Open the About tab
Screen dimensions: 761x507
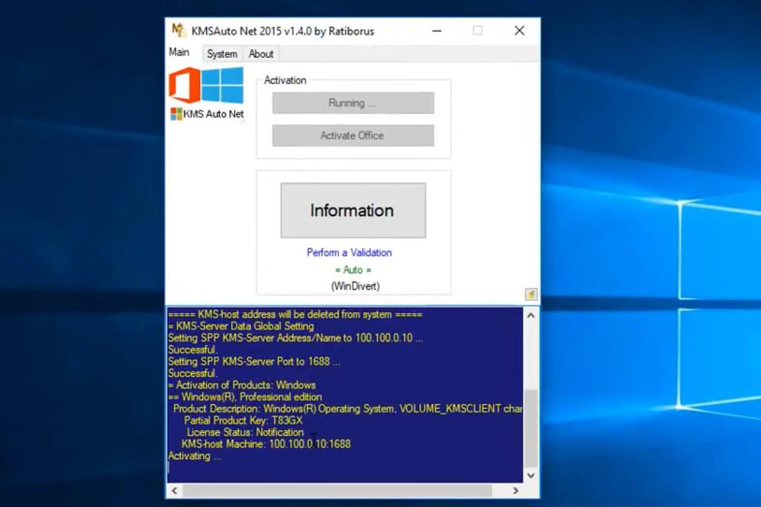pyautogui.click(x=261, y=54)
